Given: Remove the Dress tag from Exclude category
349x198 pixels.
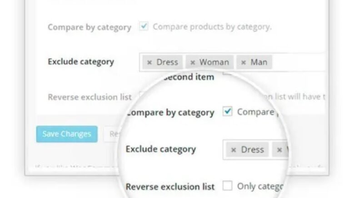Looking at the screenshot, I should pos(150,62).
